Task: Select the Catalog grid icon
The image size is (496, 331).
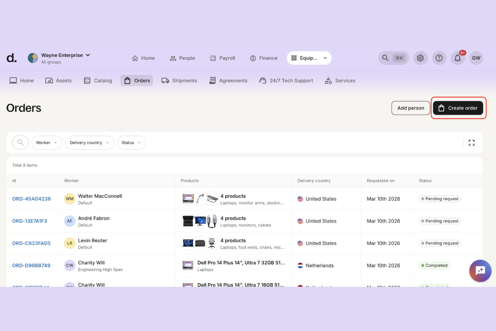Action: 87,80
